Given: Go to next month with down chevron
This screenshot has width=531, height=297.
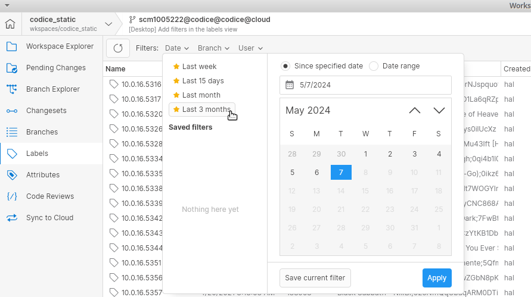Looking at the screenshot, I should [439, 111].
